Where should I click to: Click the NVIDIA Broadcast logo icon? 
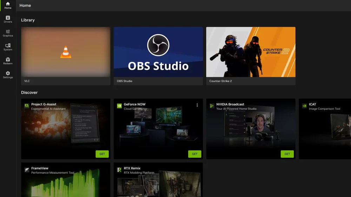pyautogui.click(x=212, y=106)
